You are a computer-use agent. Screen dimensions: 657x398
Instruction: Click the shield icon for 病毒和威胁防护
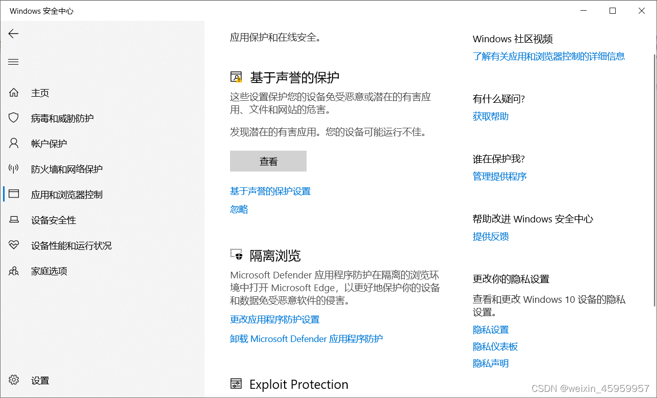[x=14, y=118]
